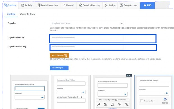Open the Captcha main tab
The image size is (174, 109).
click(x=10, y=5)
